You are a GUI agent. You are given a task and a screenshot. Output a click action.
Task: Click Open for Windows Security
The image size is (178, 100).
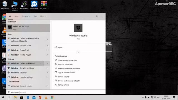pyautogui.click(x=60, y=47)
